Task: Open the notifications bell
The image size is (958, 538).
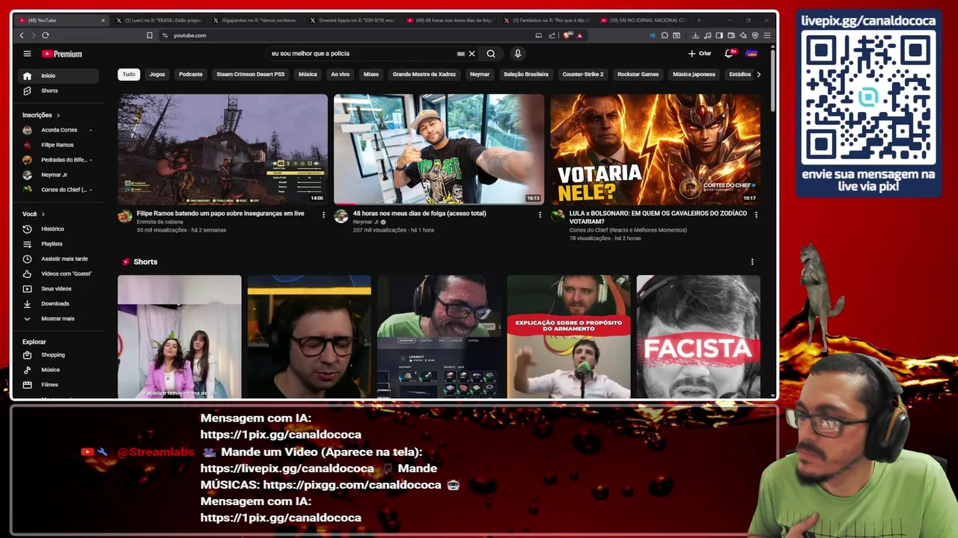Action: pos(729,54)
